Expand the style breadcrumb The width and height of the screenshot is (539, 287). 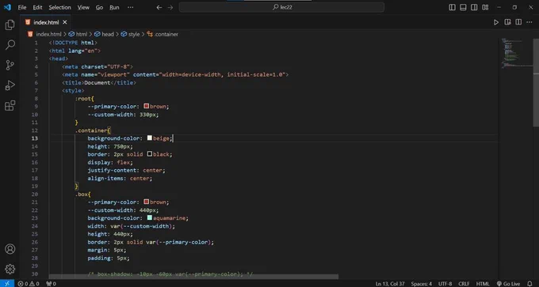point(131,34)
